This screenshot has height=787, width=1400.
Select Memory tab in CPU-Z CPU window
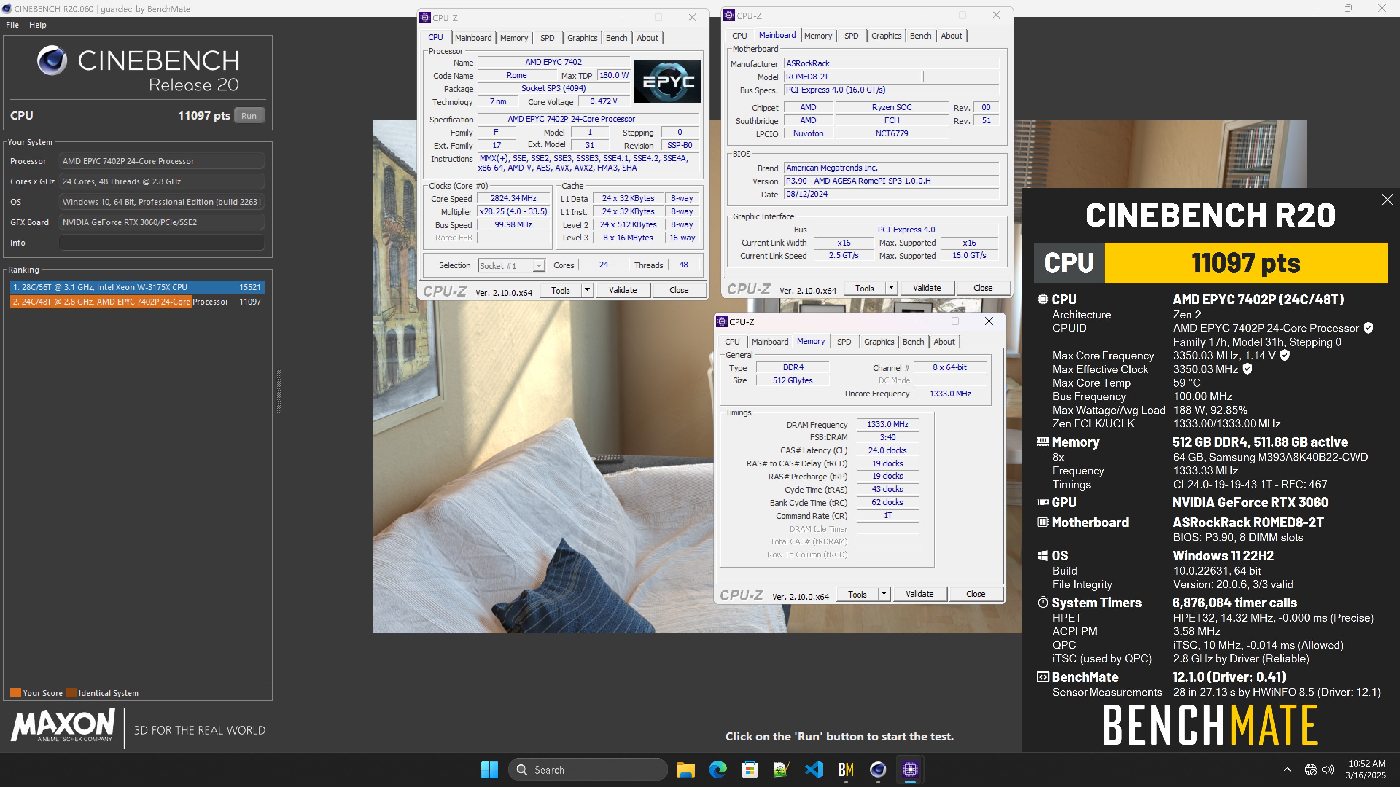(514, 38)
